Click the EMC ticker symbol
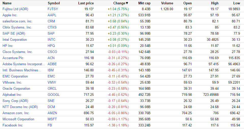 click(x=51, y=76)
